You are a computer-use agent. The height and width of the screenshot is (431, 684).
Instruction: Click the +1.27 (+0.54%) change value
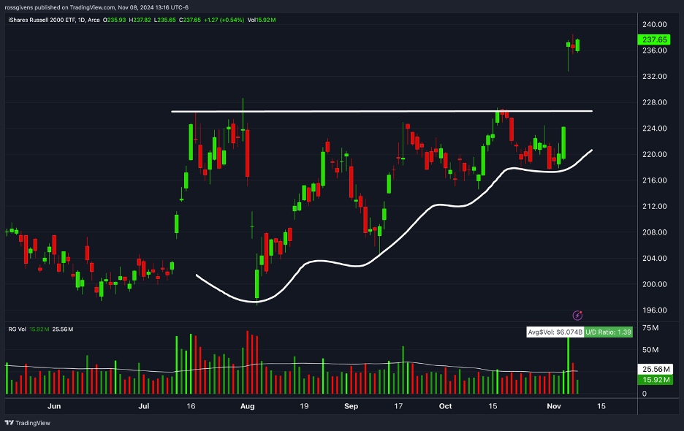224,20
